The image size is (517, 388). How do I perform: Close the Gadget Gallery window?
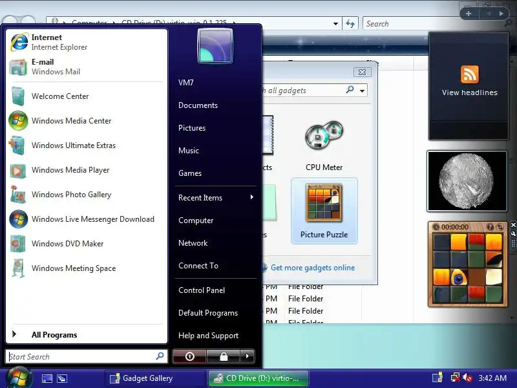click(362, 72)
